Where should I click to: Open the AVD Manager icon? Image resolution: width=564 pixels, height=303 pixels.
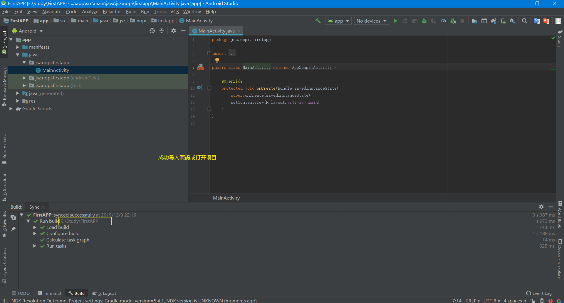(x=503, y=21)
